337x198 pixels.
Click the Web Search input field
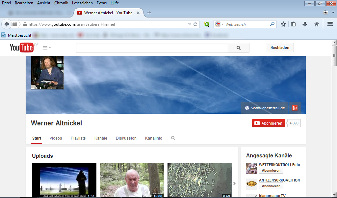247,24
